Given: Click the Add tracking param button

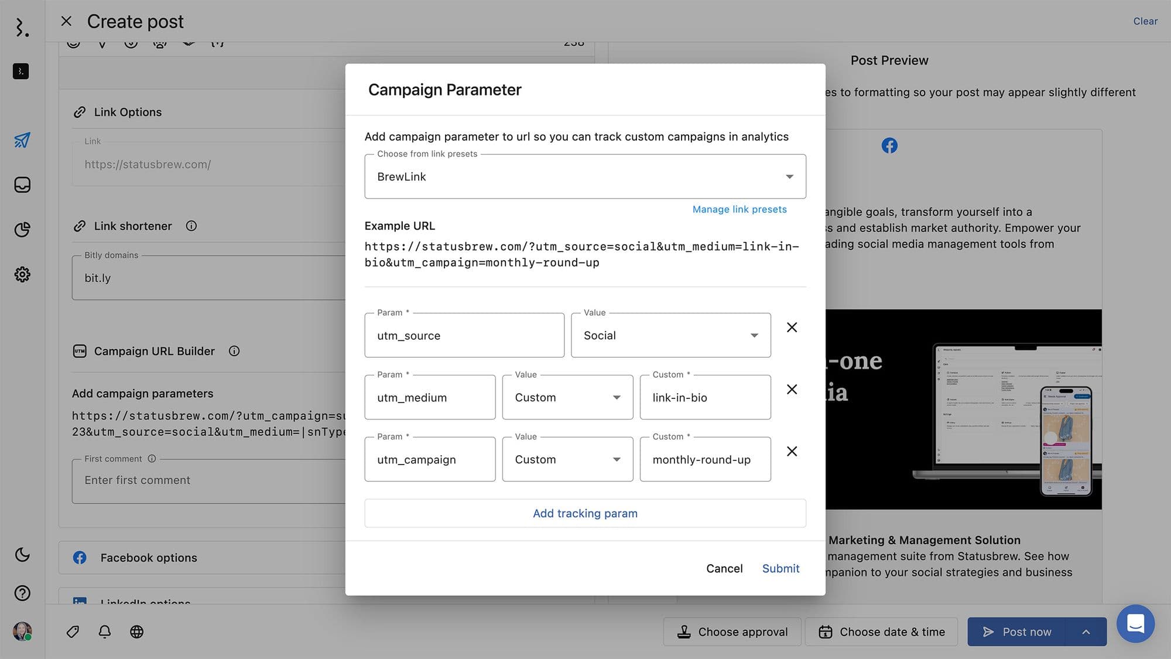Looking at the screenshot, I should (x=585, y=513).
